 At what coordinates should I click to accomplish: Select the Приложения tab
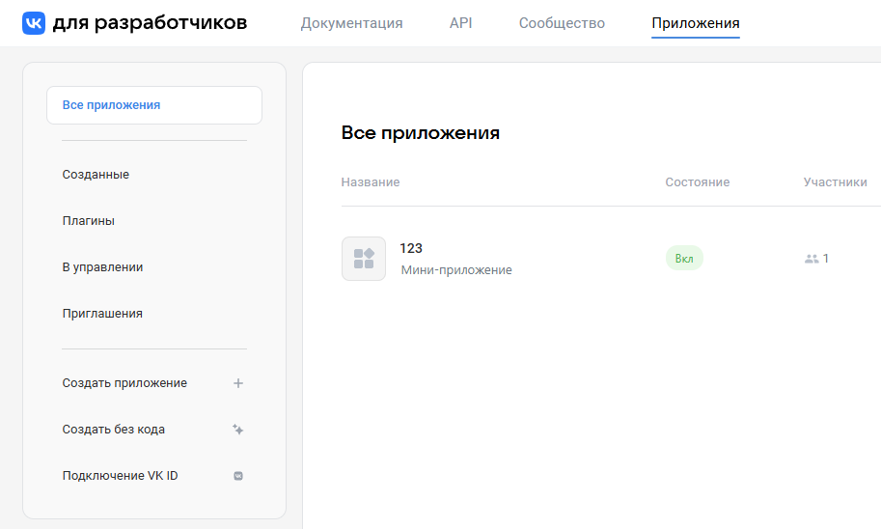[695, 23]
